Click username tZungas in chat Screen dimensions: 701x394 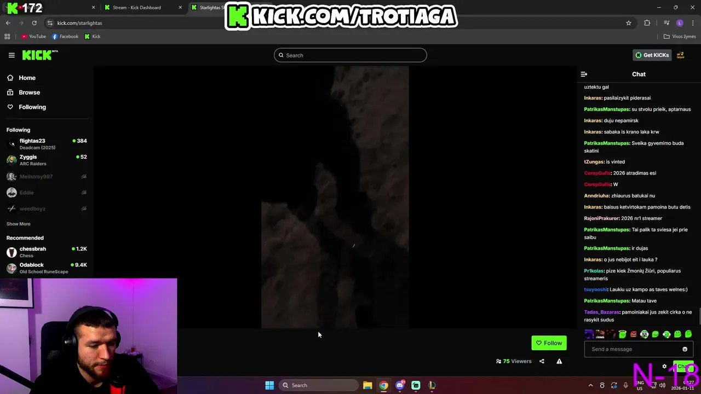(594, 162)
